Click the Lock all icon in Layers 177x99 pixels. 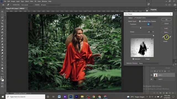[x=165, y=71]
